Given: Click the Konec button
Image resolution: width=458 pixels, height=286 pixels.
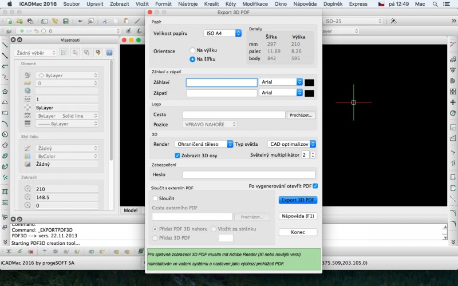Looking at the screenshot, I should 298,232.
